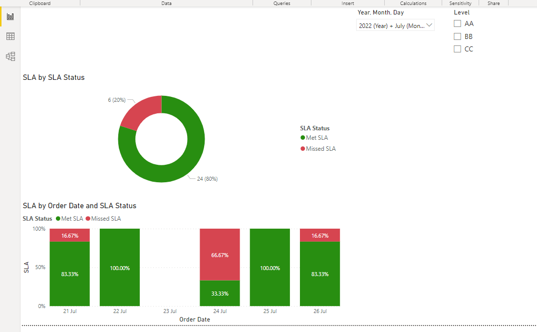Click the red Missed SLA donut segment
The height and width of the screenshot is (332, 537).
click(144, 111)
